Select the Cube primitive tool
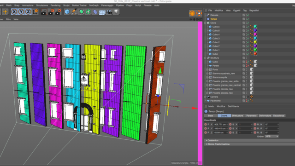Viewport: 295px width, 166px height. tap(67, 12)
